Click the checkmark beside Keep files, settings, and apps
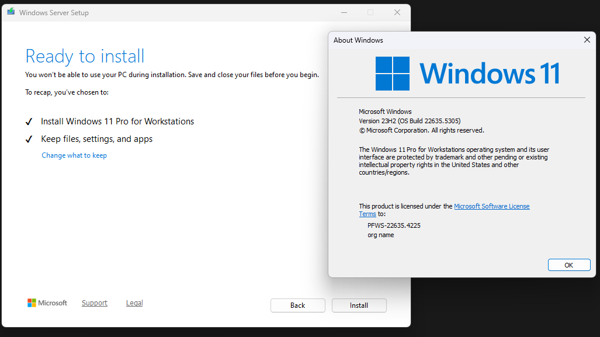This screenshot has height=337, width=600. click(29, 139)
